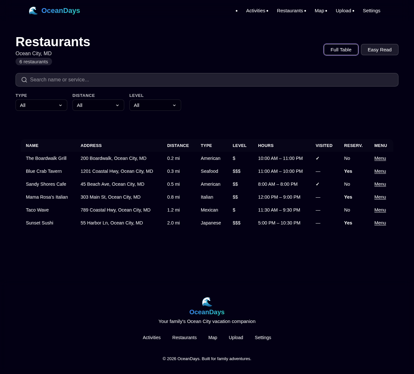
Task: Click the visited checkmark for Sandy Shores Cafe
Action: (x=318, y=184)
